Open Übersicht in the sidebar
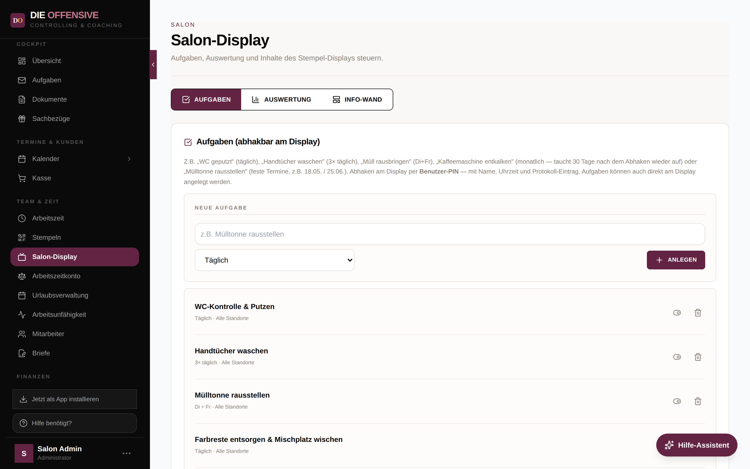750x469 pixels. [75, 61]
